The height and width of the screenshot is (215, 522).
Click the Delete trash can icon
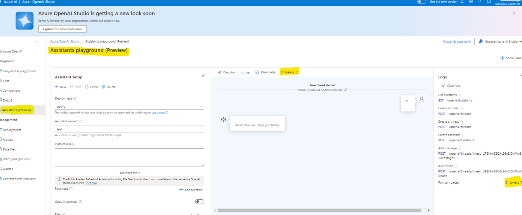point(103,87)
